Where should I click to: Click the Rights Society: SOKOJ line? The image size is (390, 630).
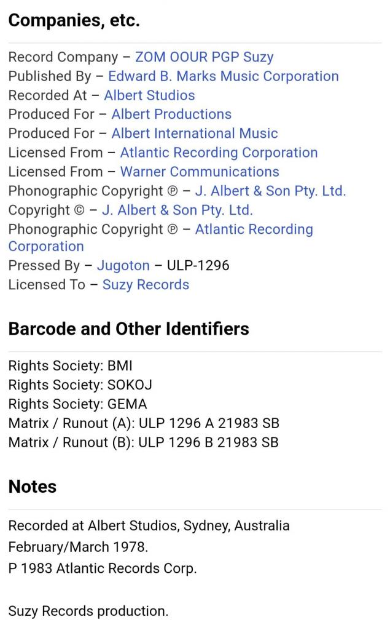click(x=80, y=385)
